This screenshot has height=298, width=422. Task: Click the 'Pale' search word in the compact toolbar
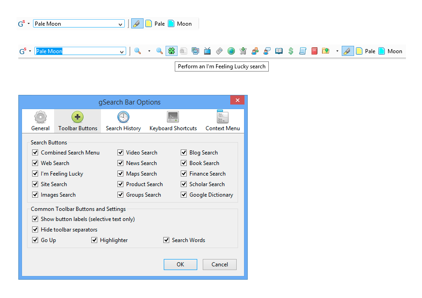[x=155, y=24]
